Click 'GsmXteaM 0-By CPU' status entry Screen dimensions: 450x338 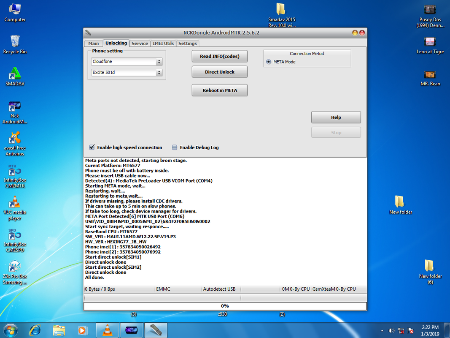click(334, 289)
